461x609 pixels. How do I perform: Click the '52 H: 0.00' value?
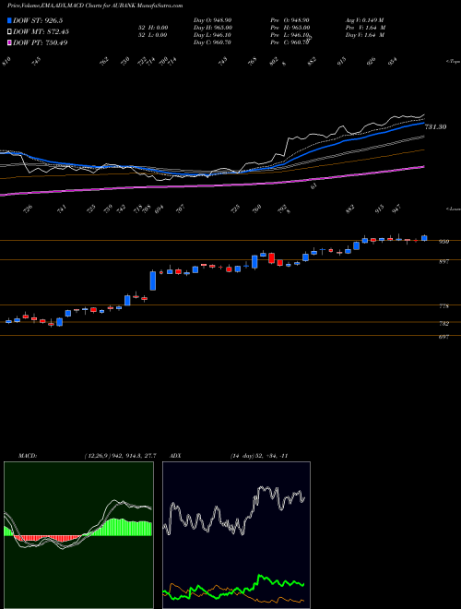tap(153, 28)
